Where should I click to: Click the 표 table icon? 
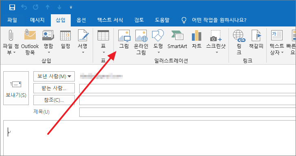pyautogui.click(x=103, y=35)
